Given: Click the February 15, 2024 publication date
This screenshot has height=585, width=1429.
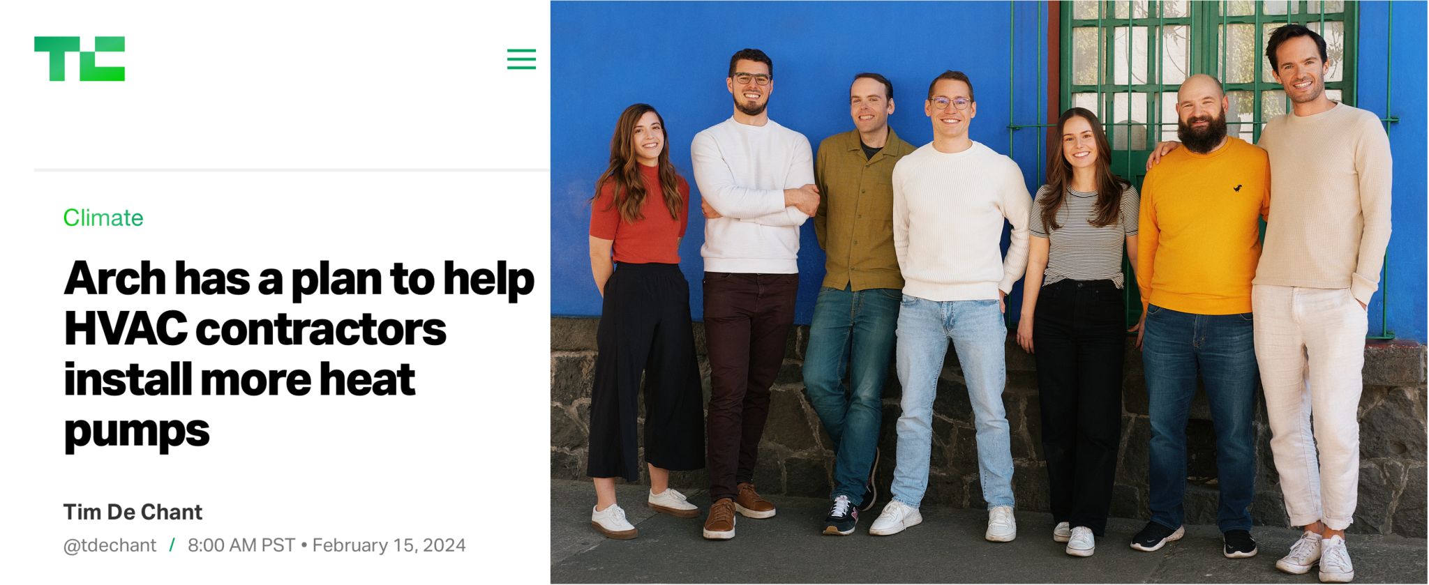Looking at the screenshot, I should (x=389, y=545).
